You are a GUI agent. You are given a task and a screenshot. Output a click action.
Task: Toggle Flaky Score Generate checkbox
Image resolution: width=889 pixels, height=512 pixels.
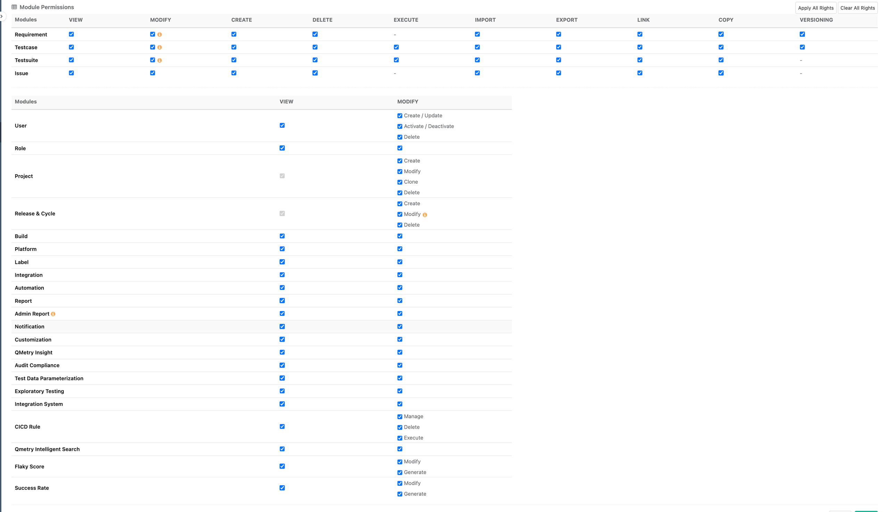(x=400, y=473)
